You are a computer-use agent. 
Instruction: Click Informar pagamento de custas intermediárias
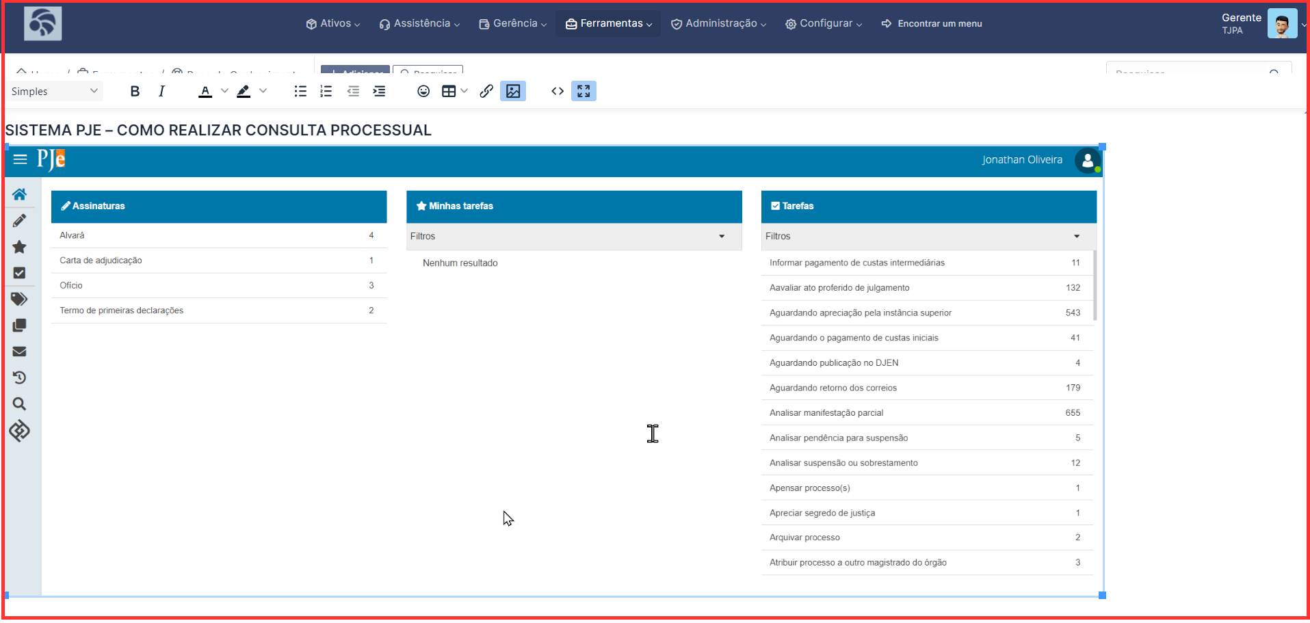[927, 263]
